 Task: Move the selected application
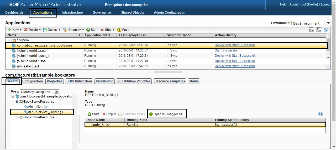123,30
